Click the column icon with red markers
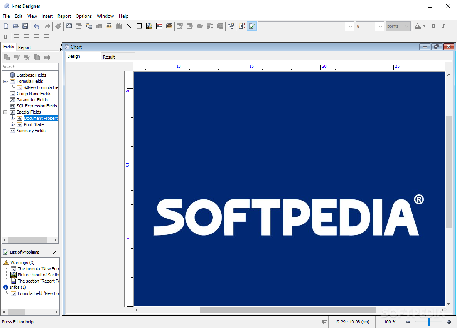This screenshot has height=328, width=457. pos(242,26)
